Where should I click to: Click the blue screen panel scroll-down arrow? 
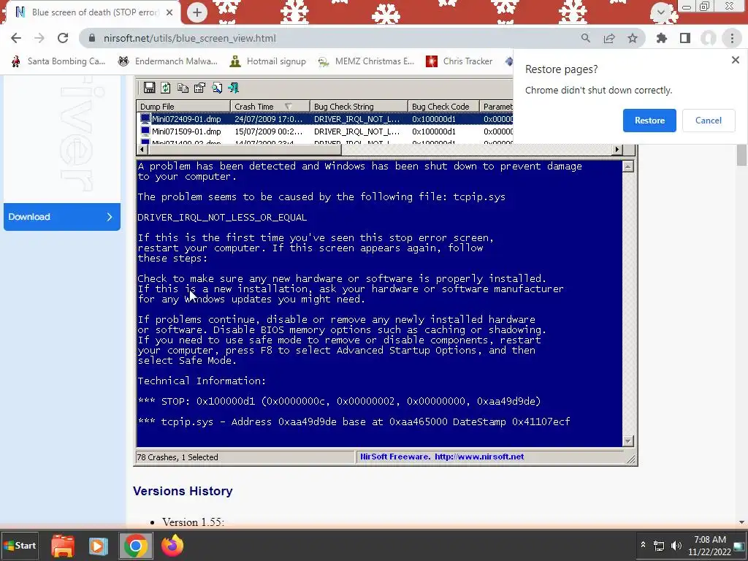tap(628, 440)
